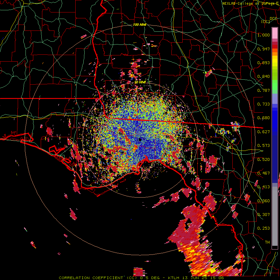Pick the black swatch at color bar bottom
This screenshot has width=280, height=280.
tap(275, 247)
